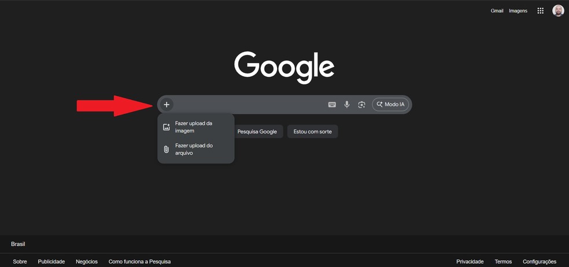Screen dimensions: 569x267
Task: Open Google Lens image search icon
Action: point(361,105)
